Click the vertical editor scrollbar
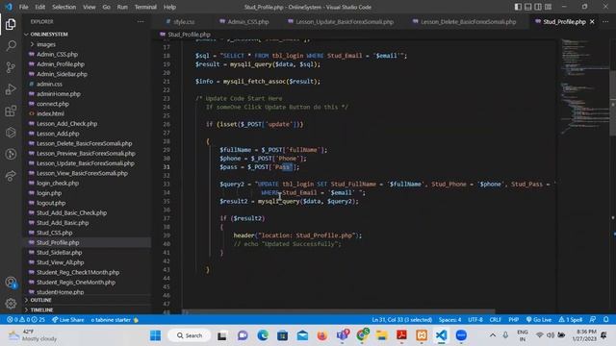 (613, 102)
